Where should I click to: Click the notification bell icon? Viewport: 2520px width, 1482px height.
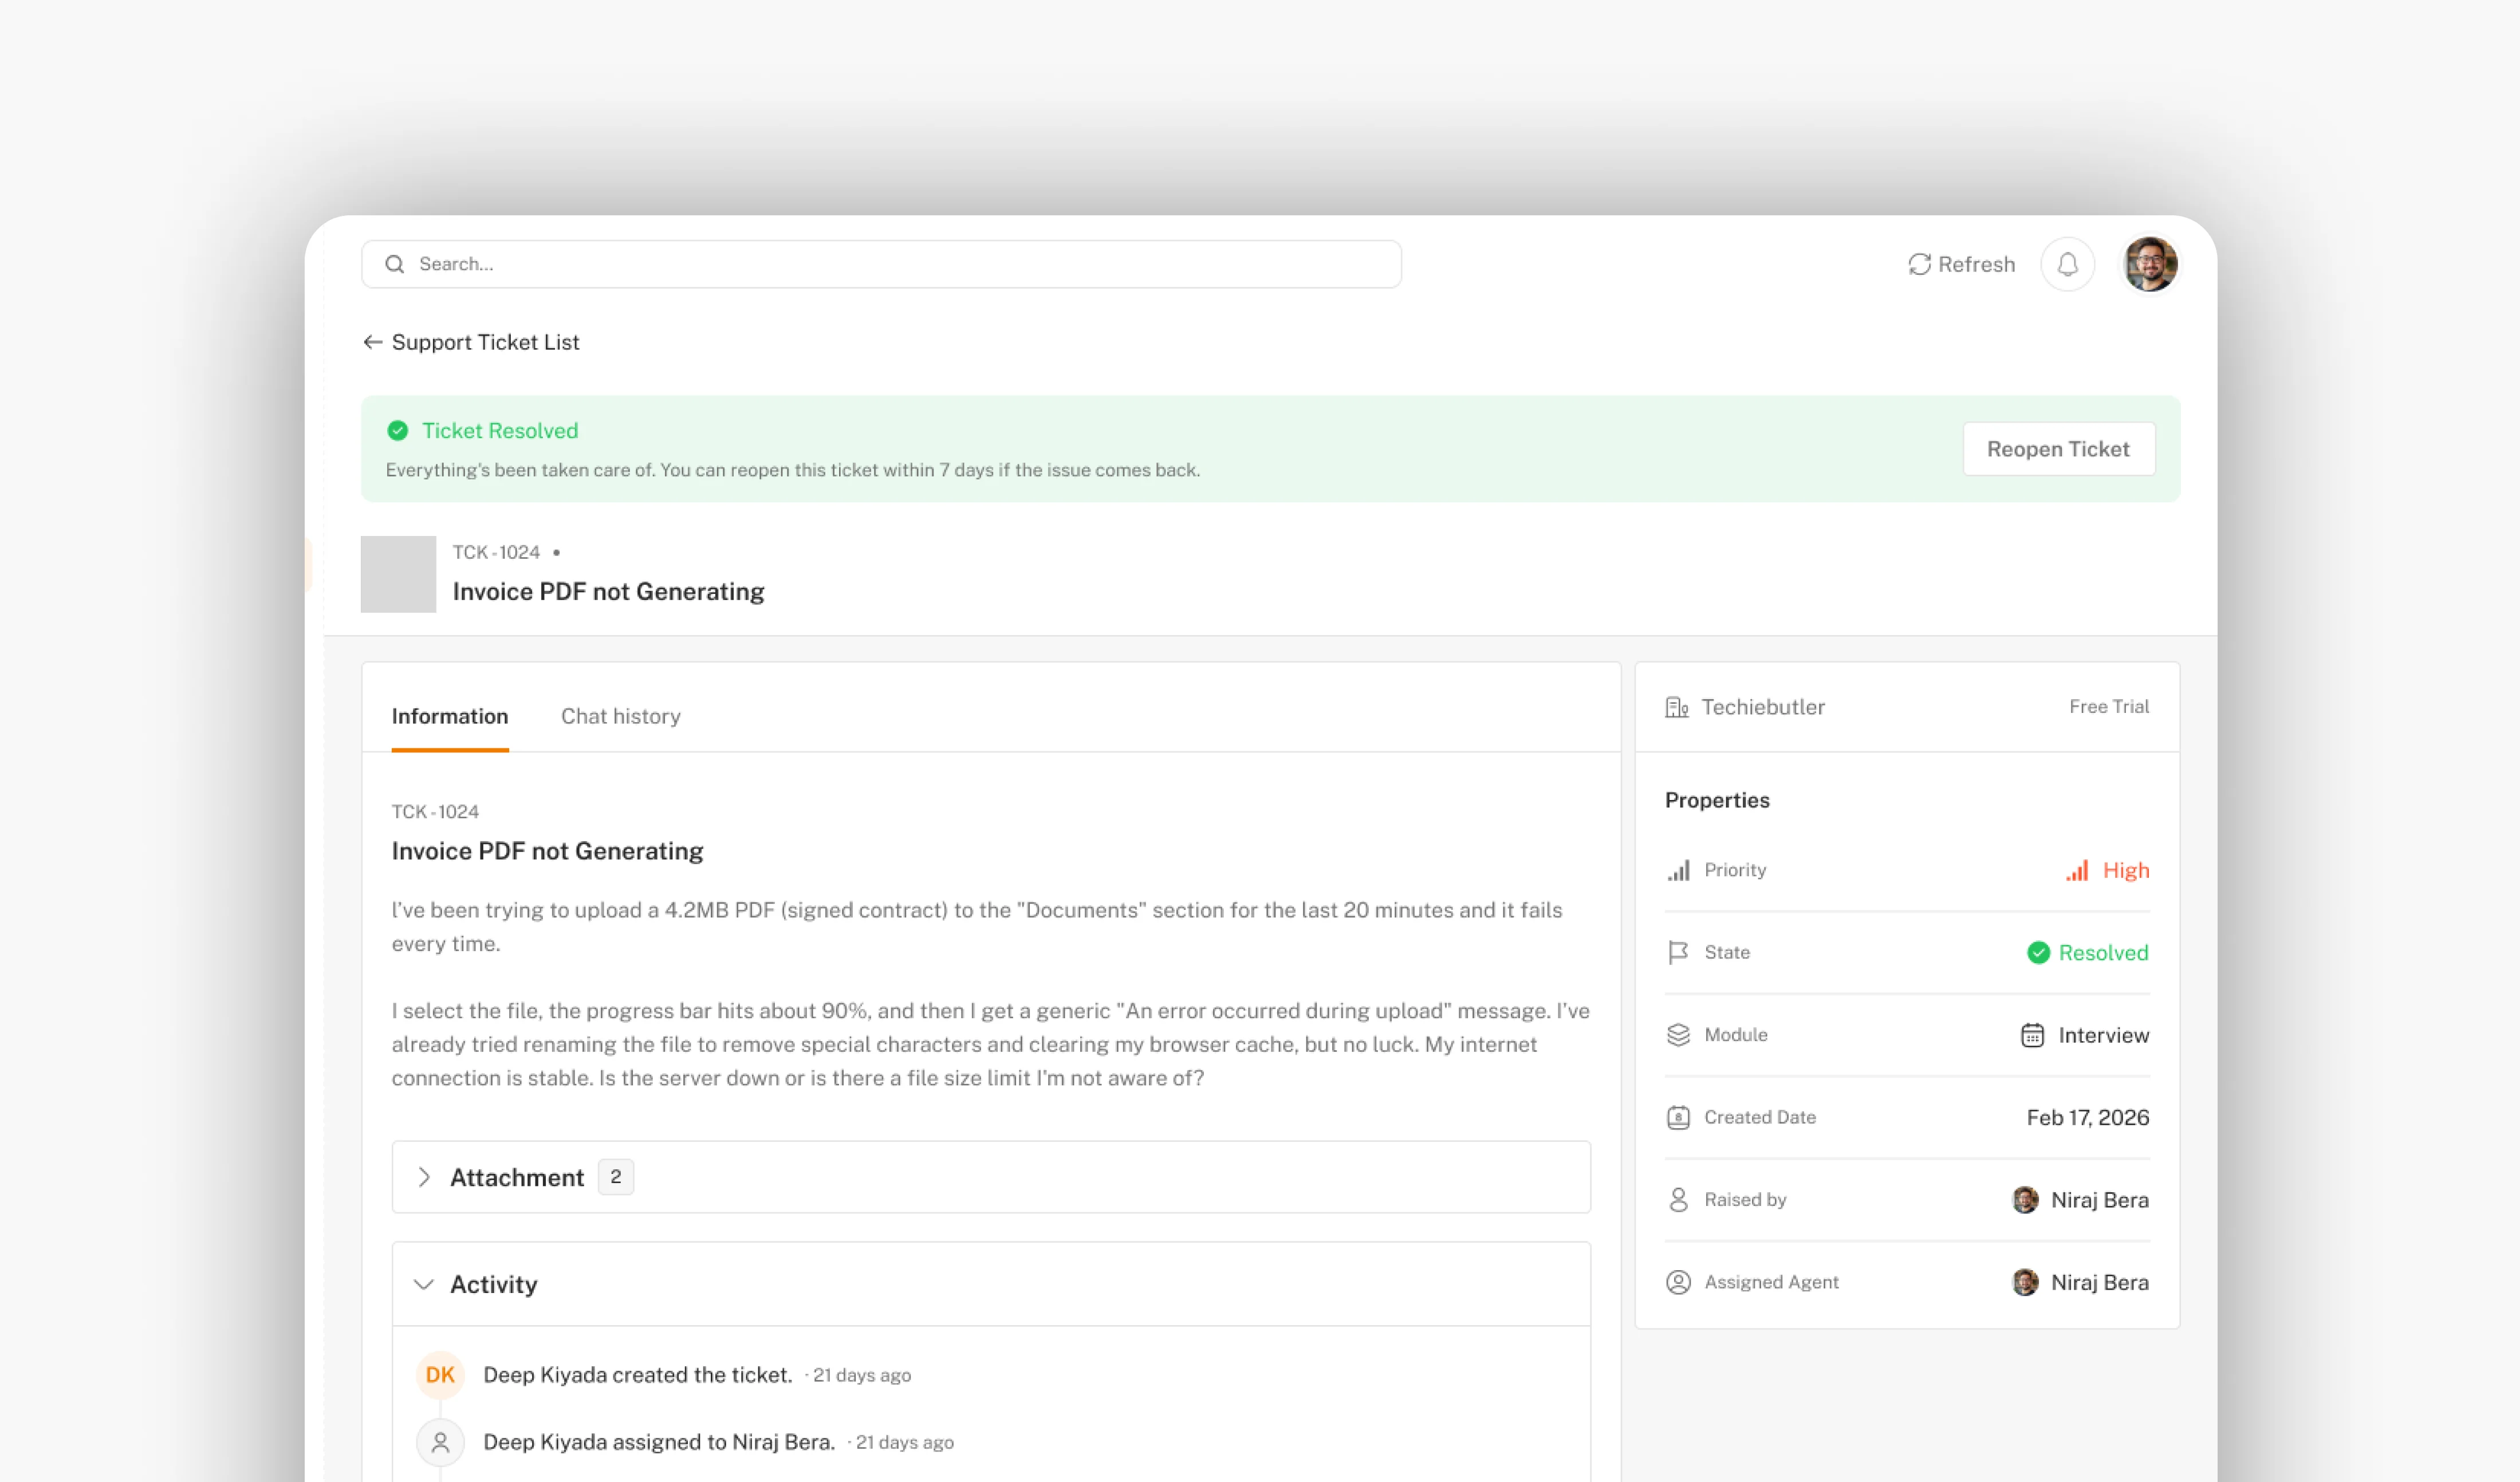[x=2067, y=264]
